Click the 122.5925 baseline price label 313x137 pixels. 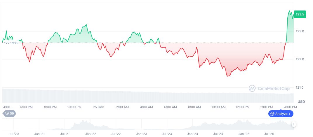[11, 43]
